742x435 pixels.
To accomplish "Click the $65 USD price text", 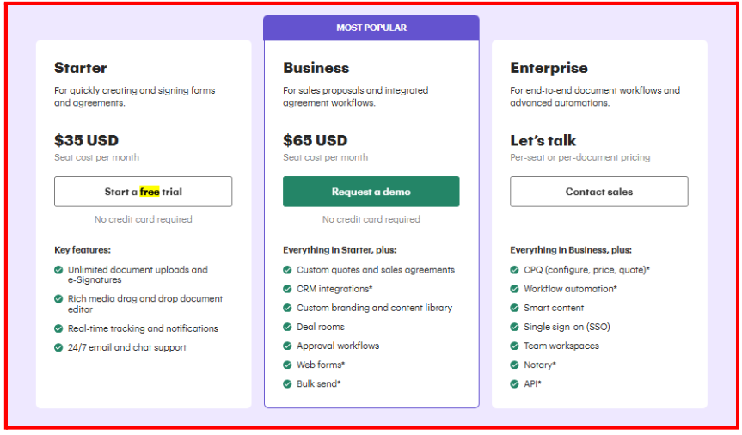I will pos(315,140).
